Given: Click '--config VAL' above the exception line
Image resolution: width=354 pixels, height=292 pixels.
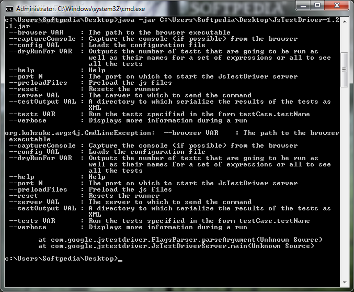Looking at the screenshot, I should [x=35, y=45].
